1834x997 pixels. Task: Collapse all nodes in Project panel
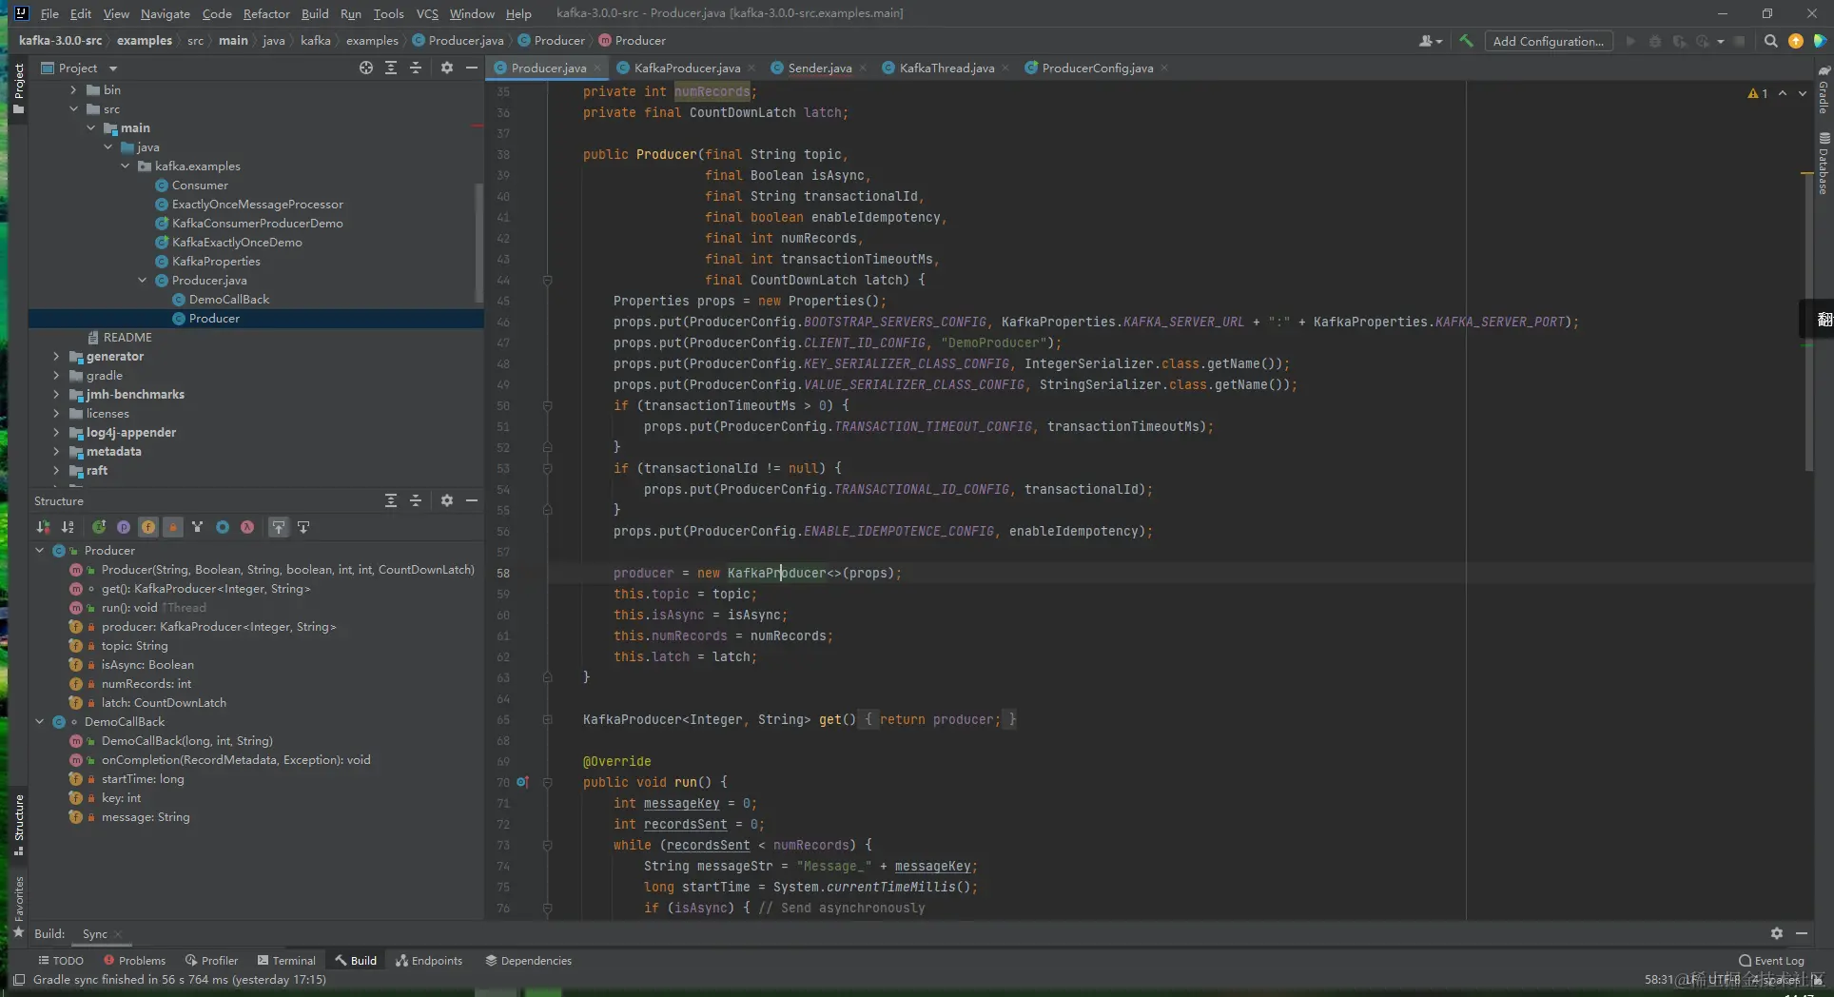[416, 68]
